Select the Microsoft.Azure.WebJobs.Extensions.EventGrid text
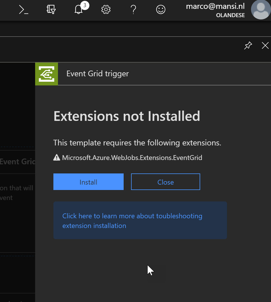Screen dimensions: 271x302 coord(131,157)
